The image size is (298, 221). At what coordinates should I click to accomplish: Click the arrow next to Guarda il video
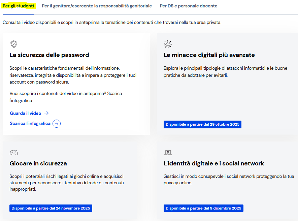click(x=46, y=113)
